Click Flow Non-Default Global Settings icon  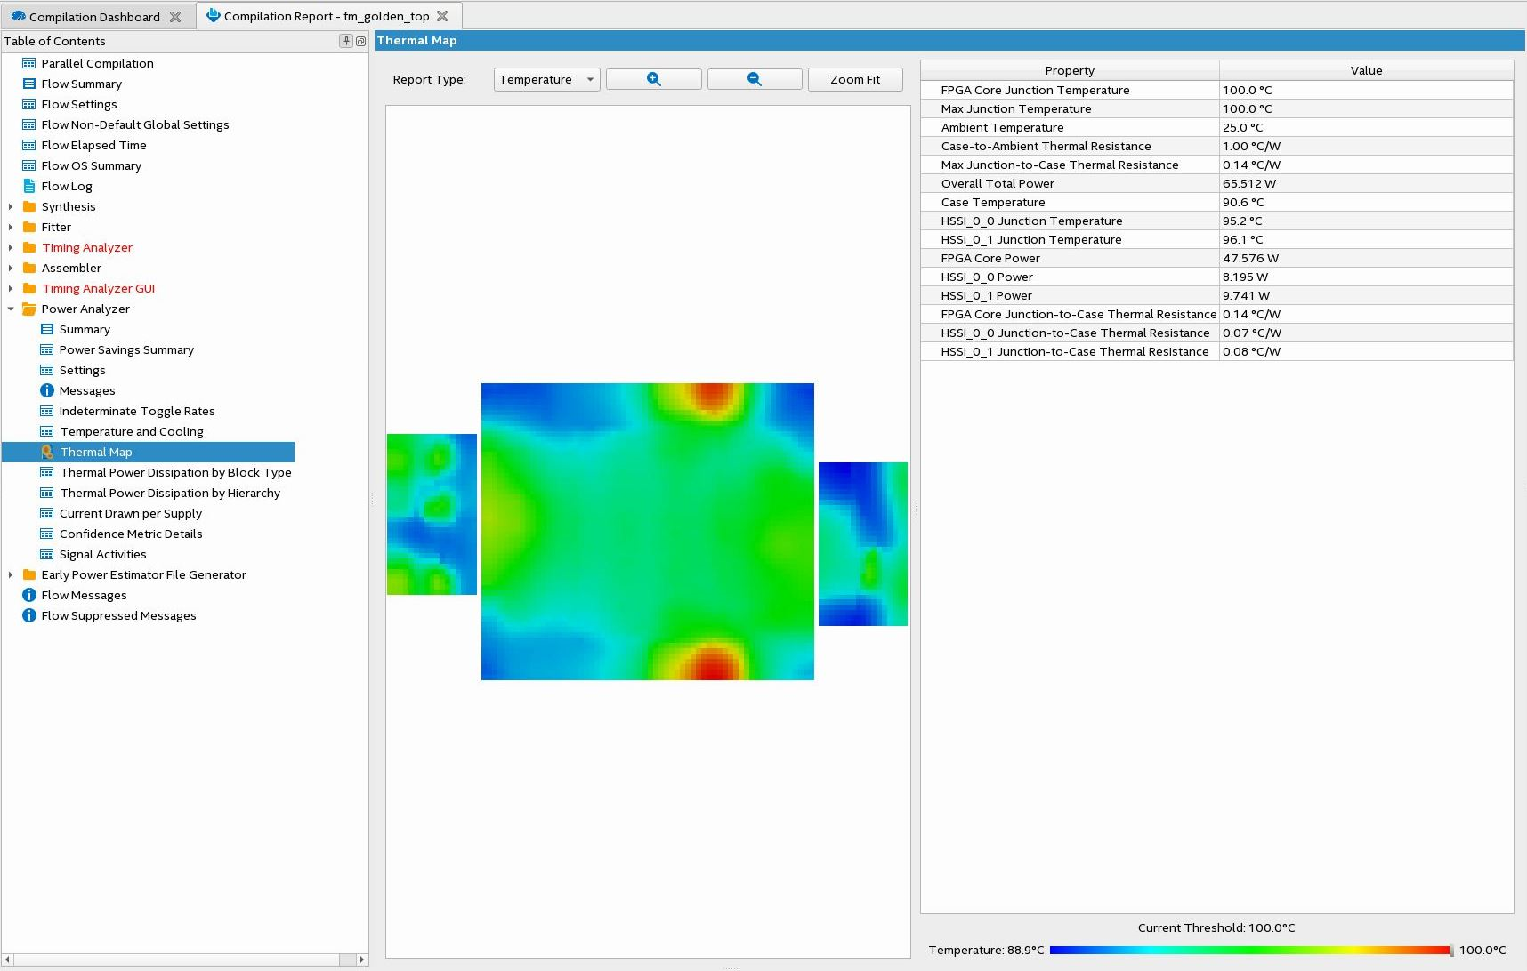(29, 124)
